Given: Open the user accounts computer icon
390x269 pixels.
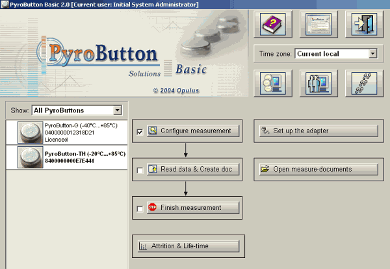Looking at the screenshot, I should click(273, 83).
